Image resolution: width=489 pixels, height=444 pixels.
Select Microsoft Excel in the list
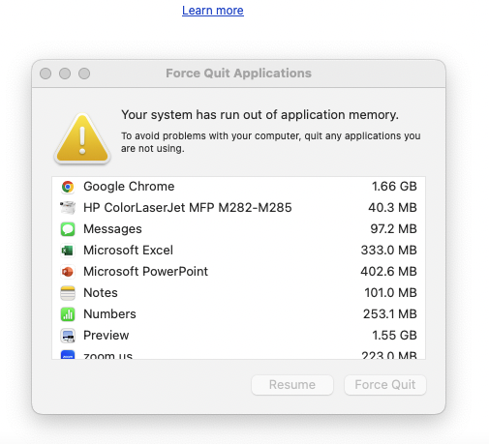click(128, 251)
